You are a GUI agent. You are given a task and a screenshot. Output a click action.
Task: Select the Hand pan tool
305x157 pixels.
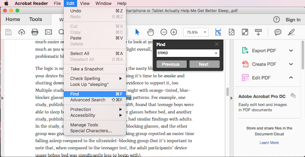(150, 32)
